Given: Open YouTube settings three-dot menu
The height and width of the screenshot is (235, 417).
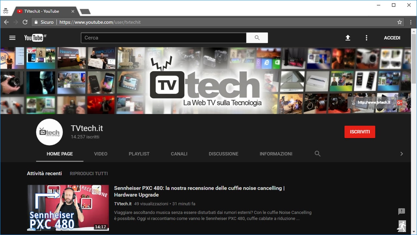Looking at the screenshot, I should point(367,38).
